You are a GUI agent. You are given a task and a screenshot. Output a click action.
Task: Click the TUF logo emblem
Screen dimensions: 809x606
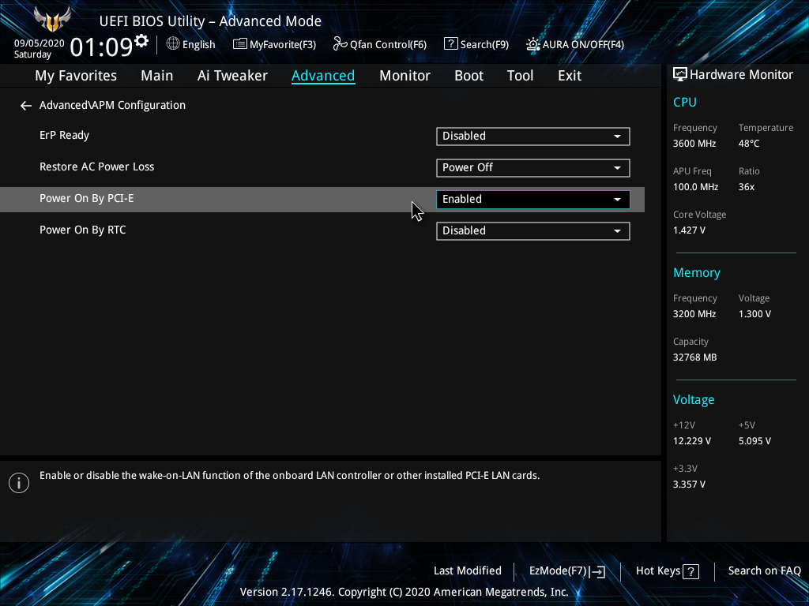(52, 20)
